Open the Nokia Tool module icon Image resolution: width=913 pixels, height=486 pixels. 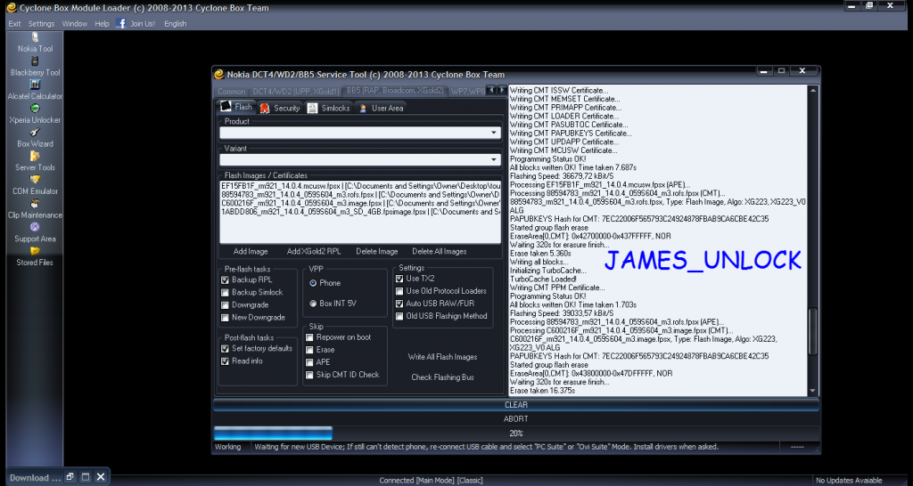pos(35,36)
